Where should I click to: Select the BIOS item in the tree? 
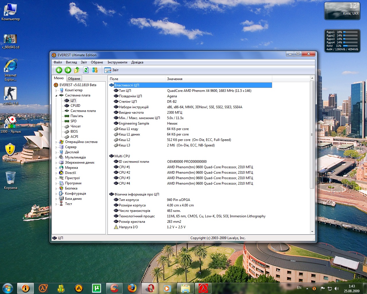pyautogui.click(x=74, y=131)
